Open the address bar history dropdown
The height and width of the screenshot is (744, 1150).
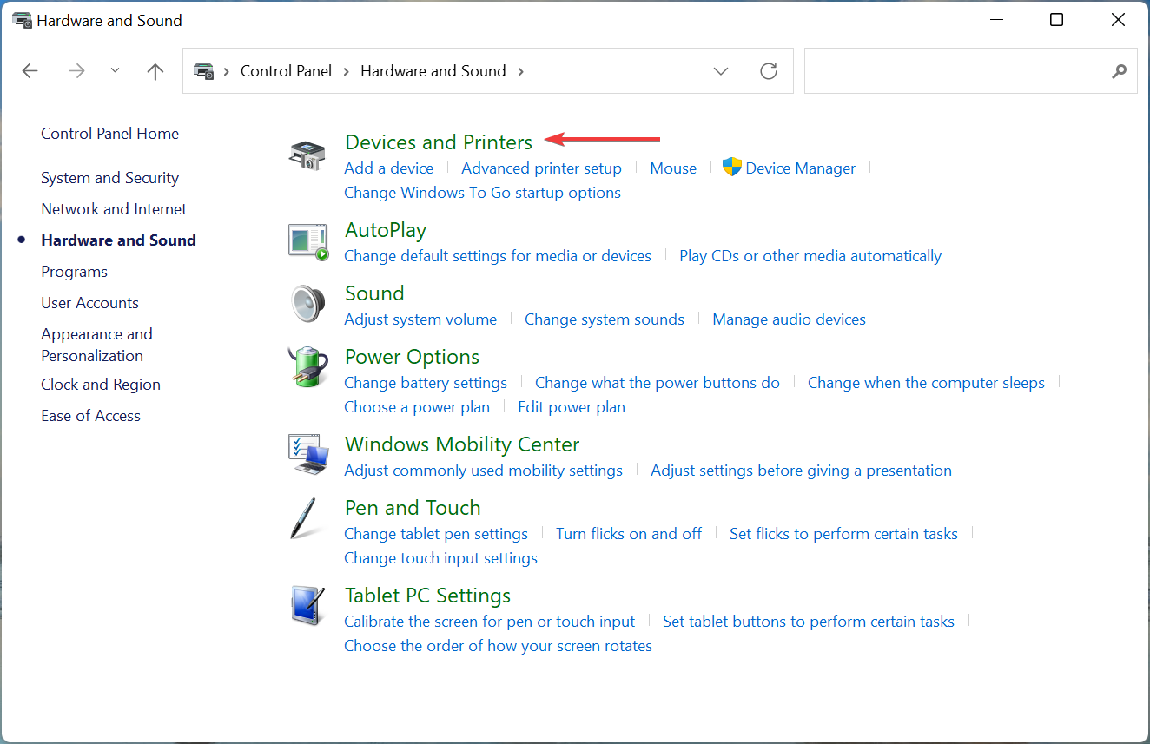click(720, 71)
